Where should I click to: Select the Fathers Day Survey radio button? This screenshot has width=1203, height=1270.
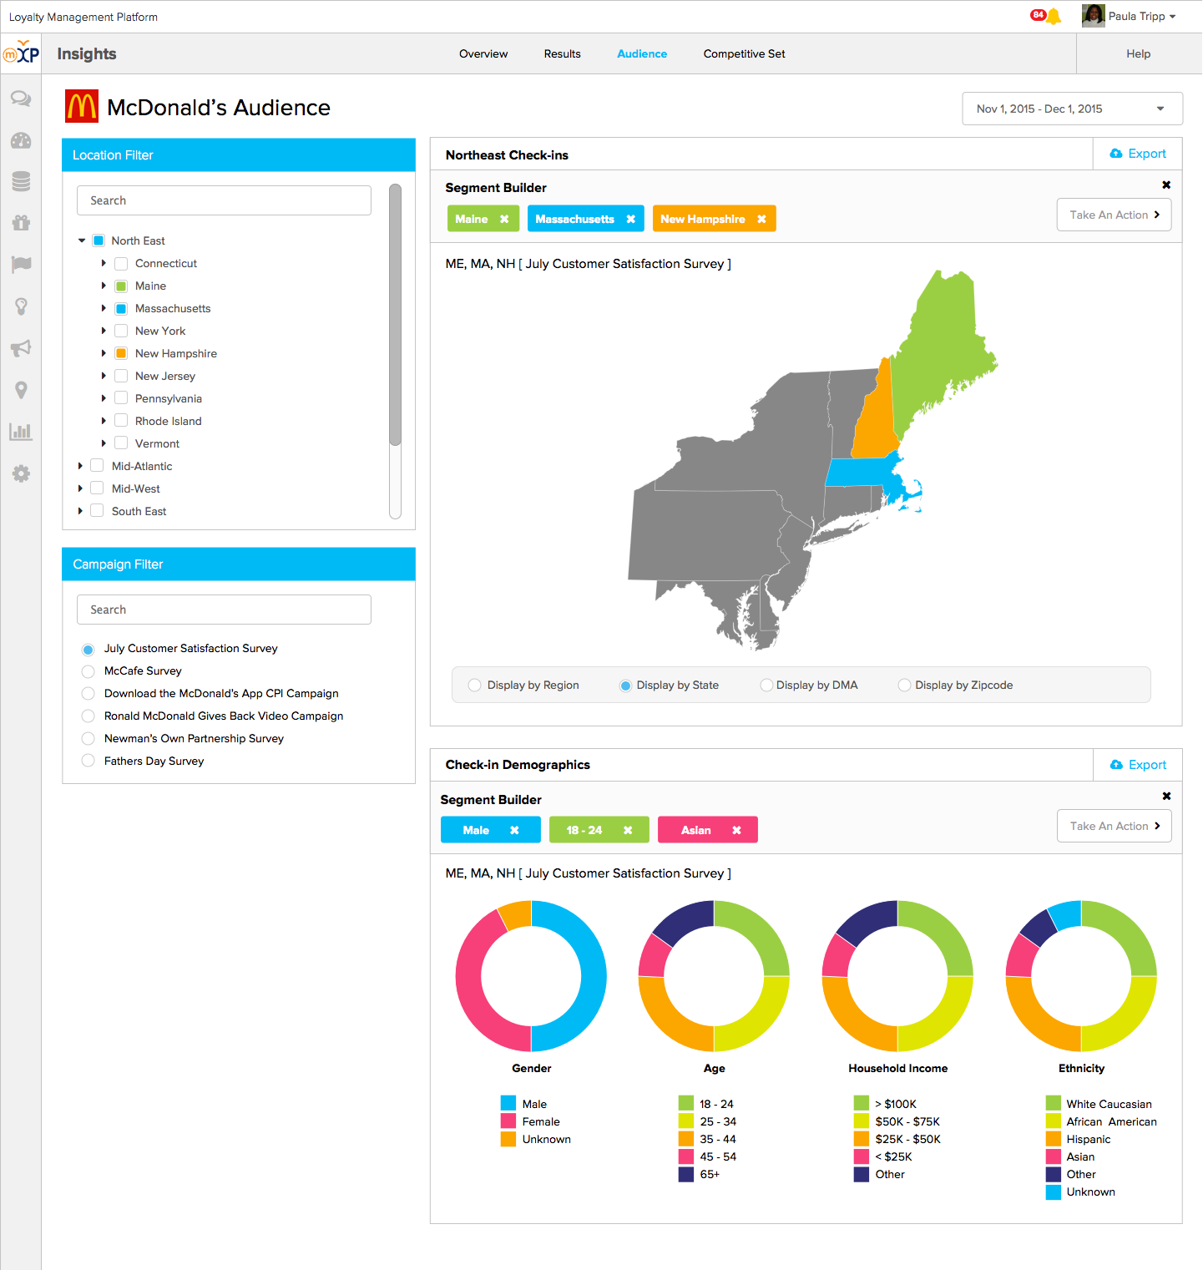(88, 761)
